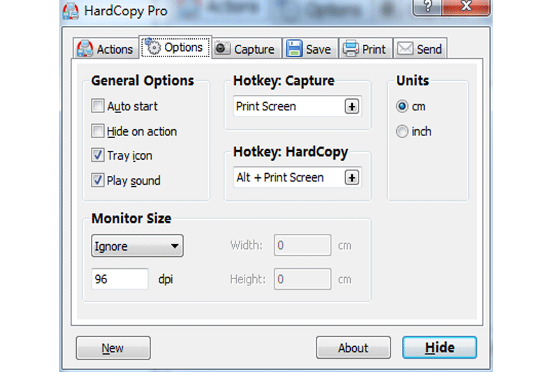This screenshot has width=559, height=372.
Task: Enable the Auto start checkbox
Action: (x=97, y=106)
